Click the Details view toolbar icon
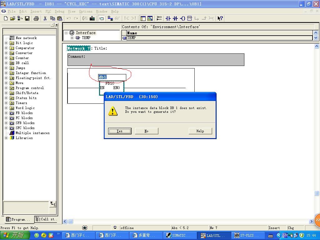This screenshot has width=320, height=240. (x=150, y=18)
